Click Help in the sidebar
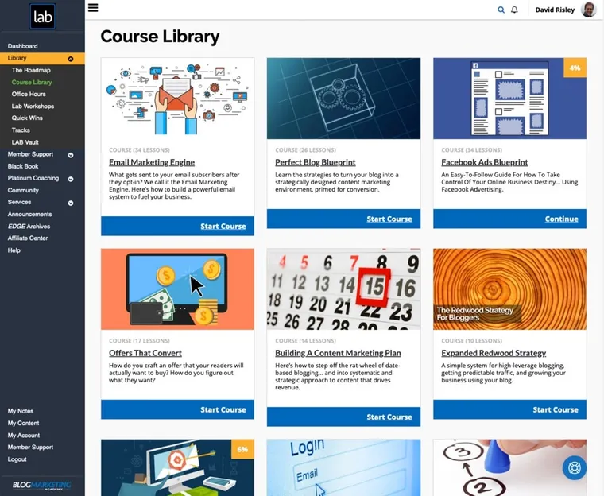This screenshot has height=496, width=604. click(14, 250)
